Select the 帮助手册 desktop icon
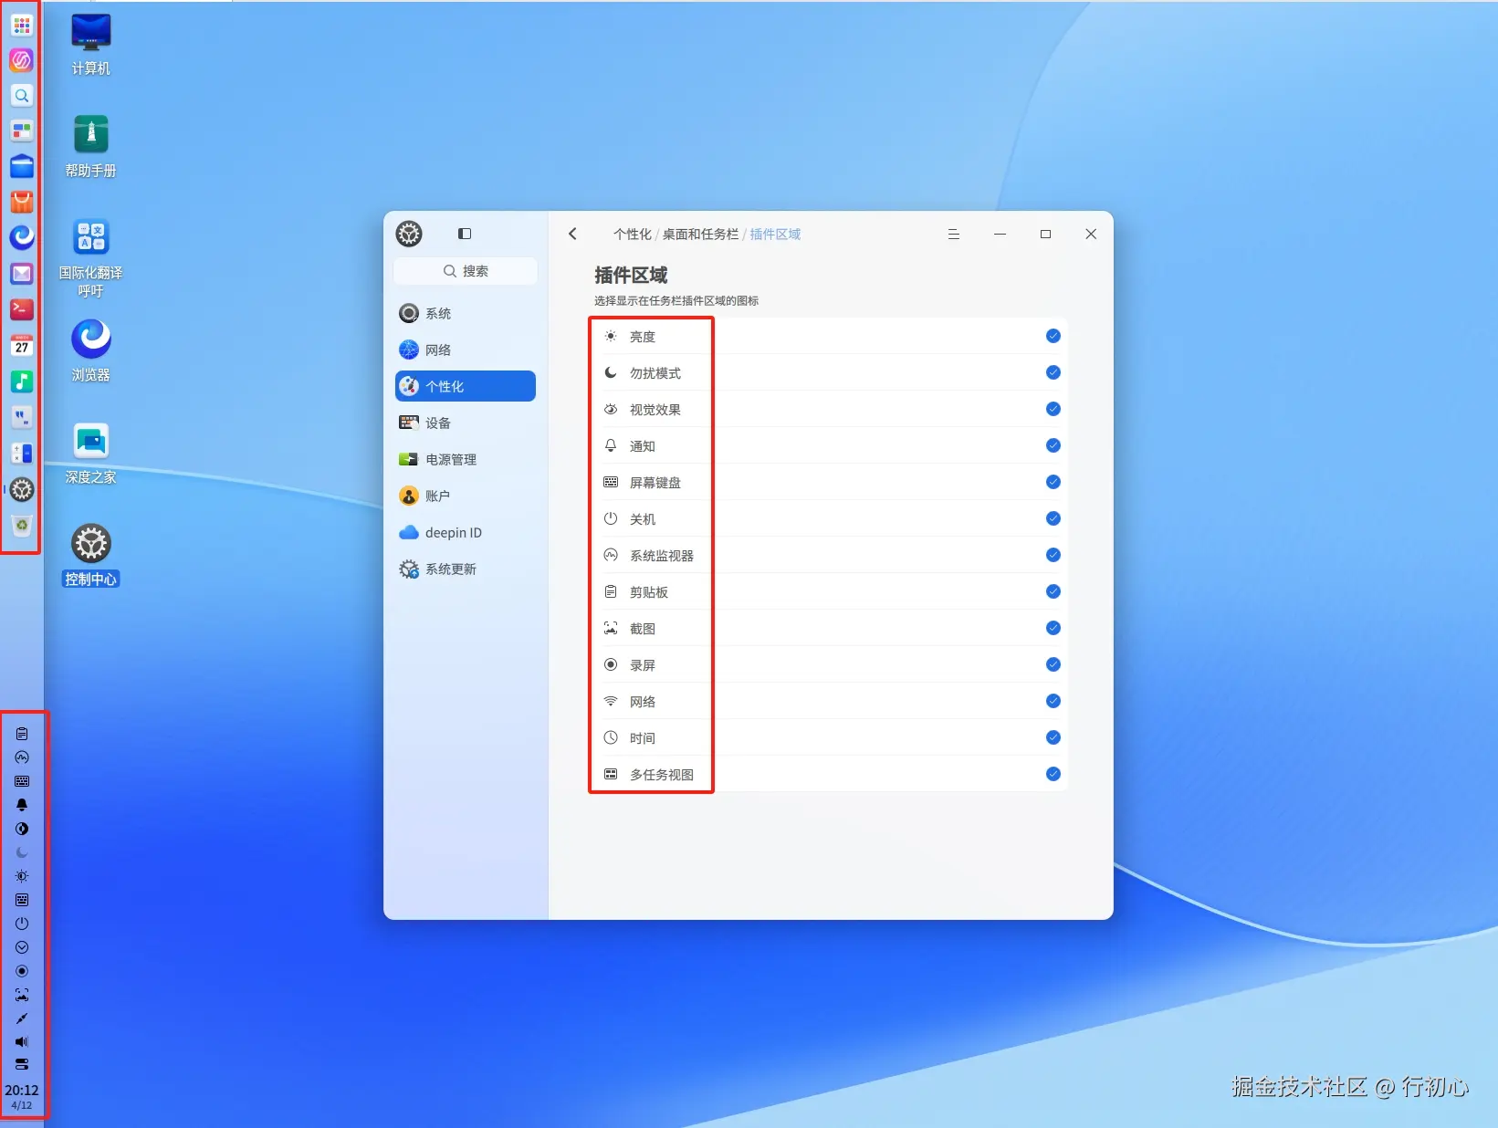1498x1128 pixels. click(x=91, y=147)
